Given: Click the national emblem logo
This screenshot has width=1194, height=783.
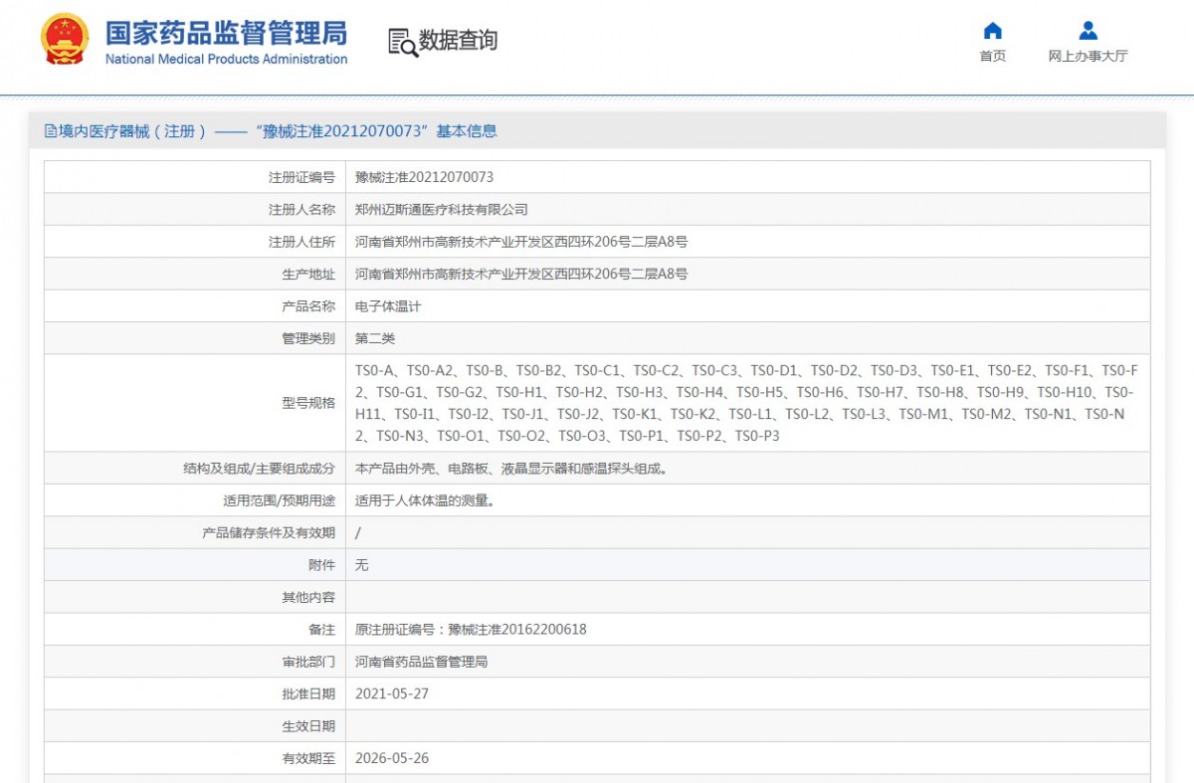Looking at the screenshot, I should tap(65, 40).
